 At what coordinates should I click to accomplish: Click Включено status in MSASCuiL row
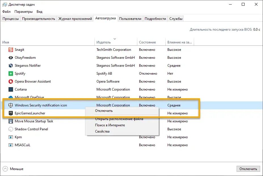tap(147, 145)
